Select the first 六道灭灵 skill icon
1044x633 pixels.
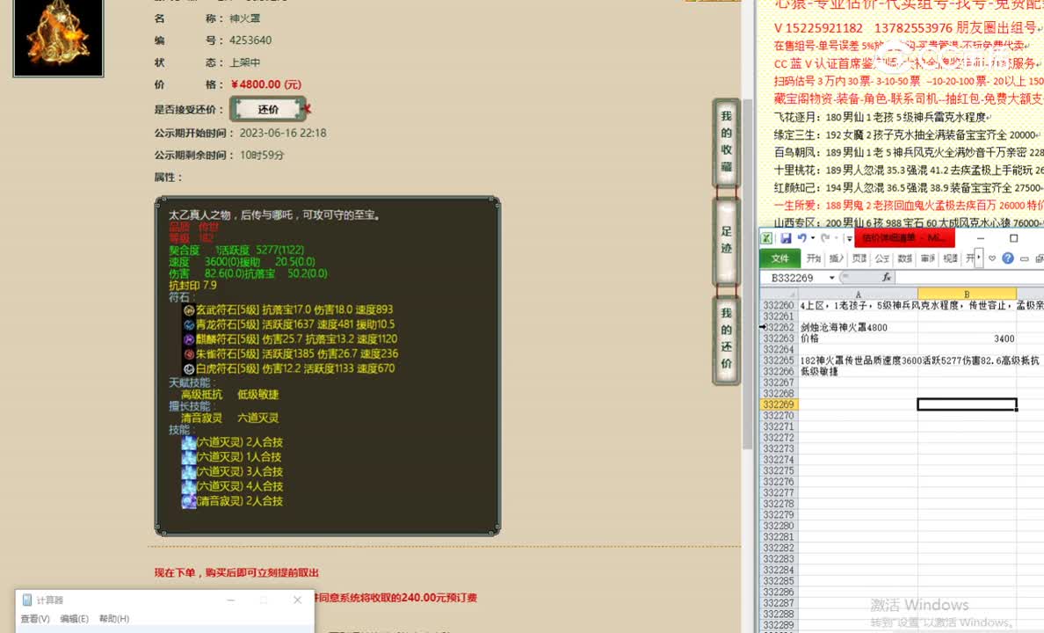[189, 442]
